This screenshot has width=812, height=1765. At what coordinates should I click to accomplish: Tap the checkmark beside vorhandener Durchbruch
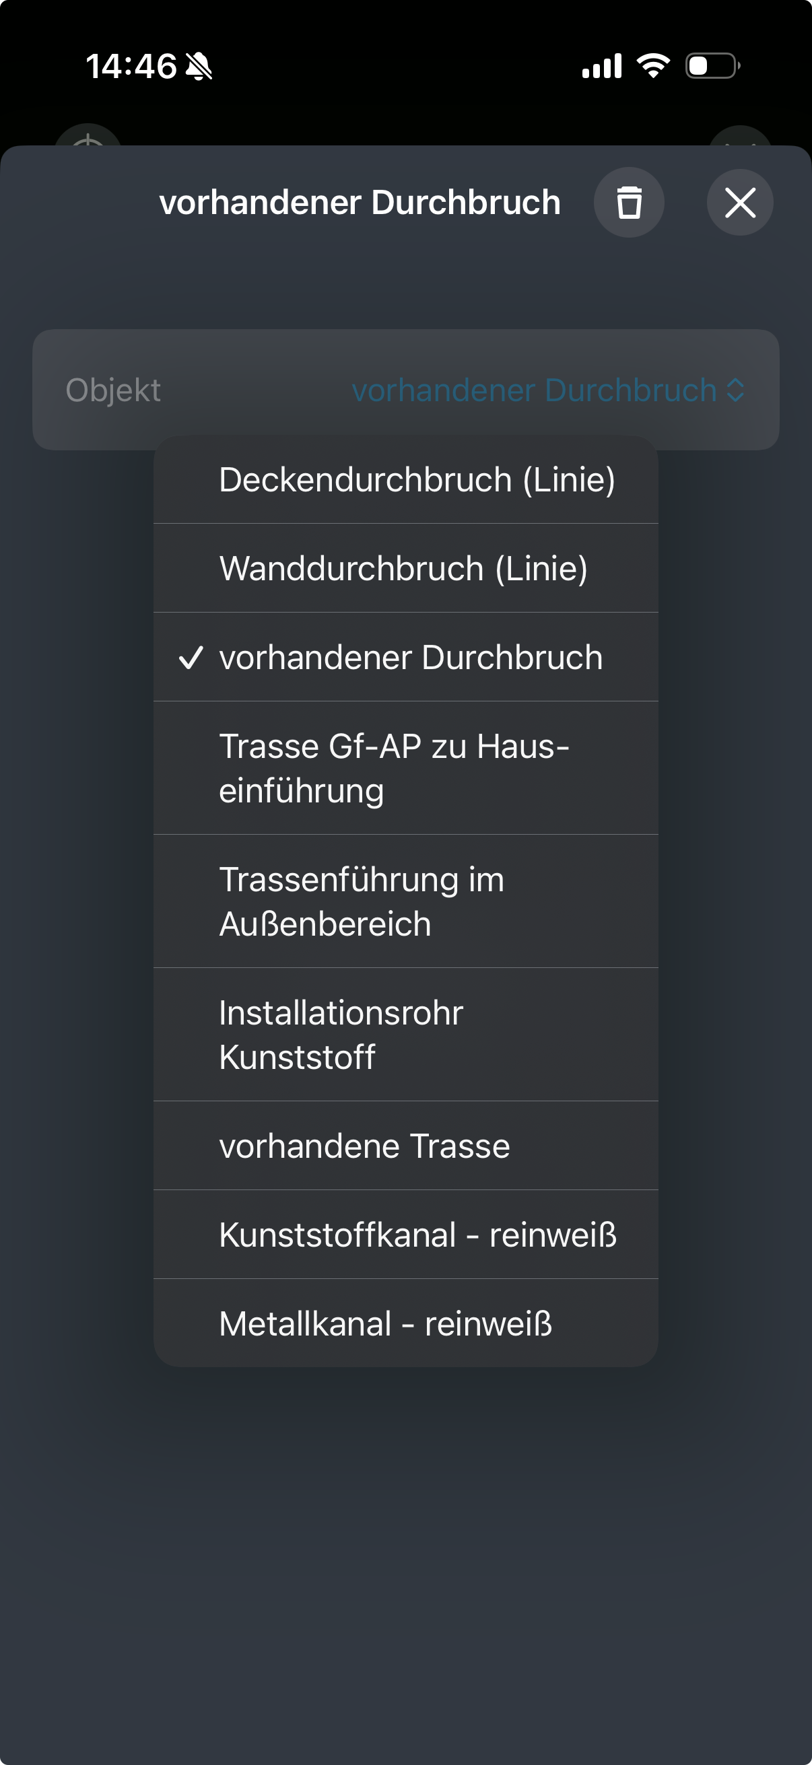point(192,656)
